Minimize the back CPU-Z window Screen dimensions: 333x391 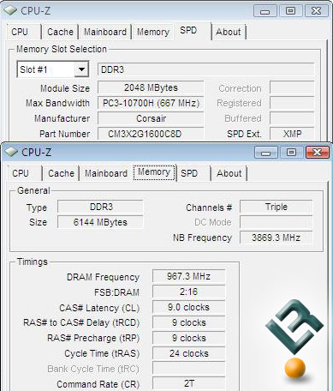click(x=265, y=11)
